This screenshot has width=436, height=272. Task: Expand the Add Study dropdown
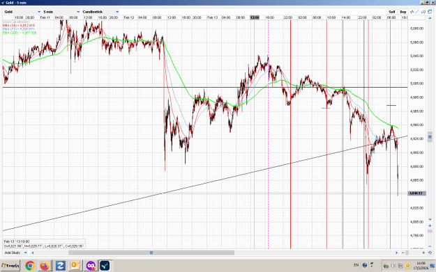(x=16, y=253)
